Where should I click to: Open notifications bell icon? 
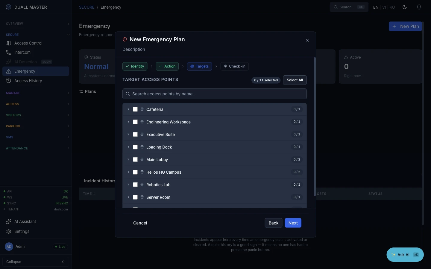pos(419,7)
